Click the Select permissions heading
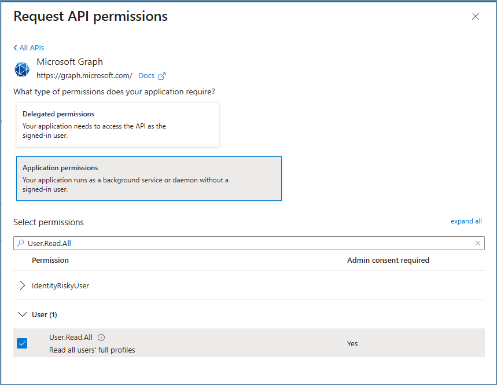497x385 pixels. [x=49, y=222]
